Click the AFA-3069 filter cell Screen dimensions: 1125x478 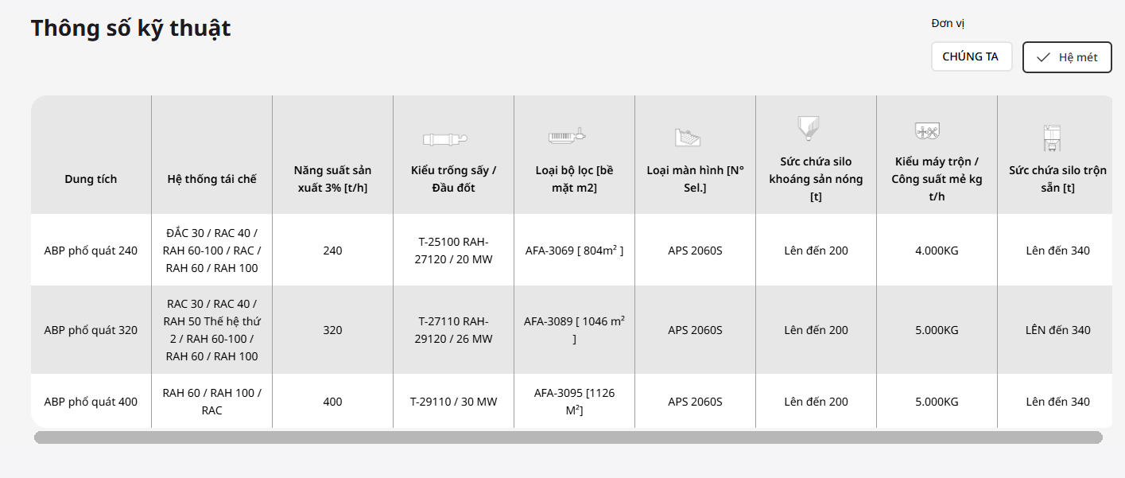tap(574, 251)
